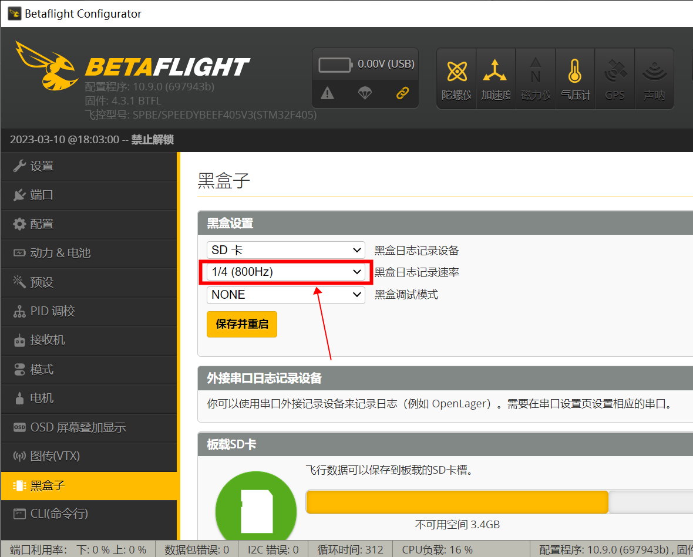The width and height of the screenshot is (693, 557).
Task: Click the gyroscope 陀螺仪 sensor icon
Action: point(456,79)
